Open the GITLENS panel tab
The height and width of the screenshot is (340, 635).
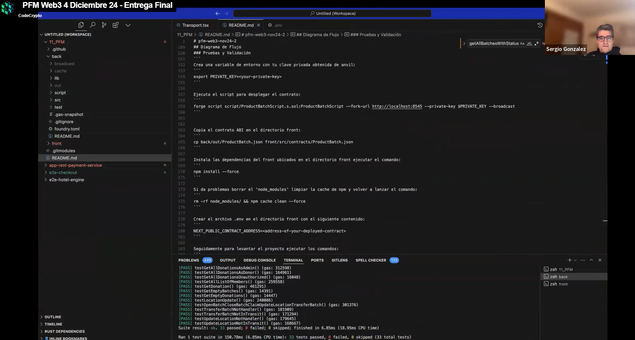point(340,260)
